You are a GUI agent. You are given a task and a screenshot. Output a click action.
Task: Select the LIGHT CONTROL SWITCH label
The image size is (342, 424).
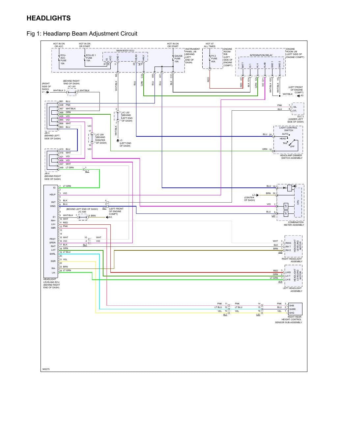(x=288, y=129)
